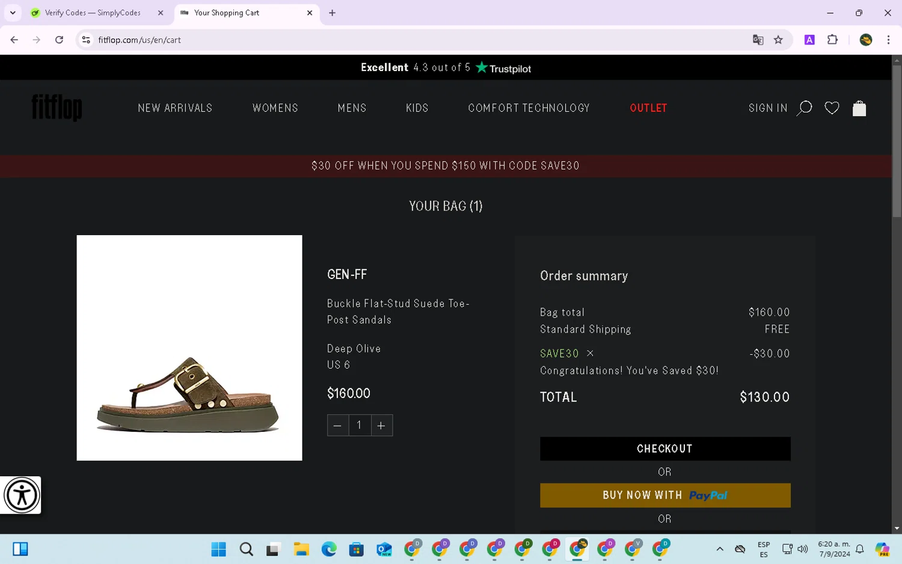This screenshot has width=902, height=564.
Task: Open Task View in taskbar
Action: [274, 549]
